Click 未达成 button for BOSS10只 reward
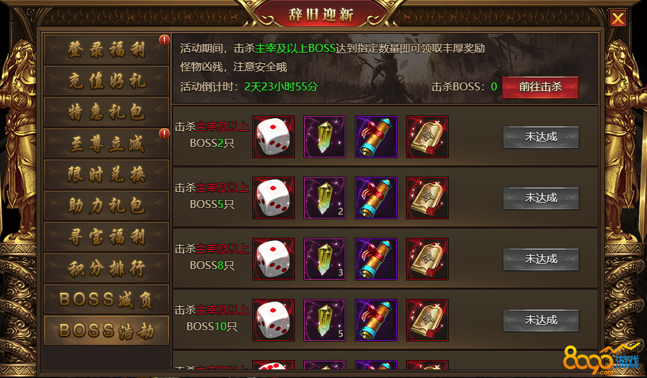Screen dimensions: 647x378 (x=541, y=320)
